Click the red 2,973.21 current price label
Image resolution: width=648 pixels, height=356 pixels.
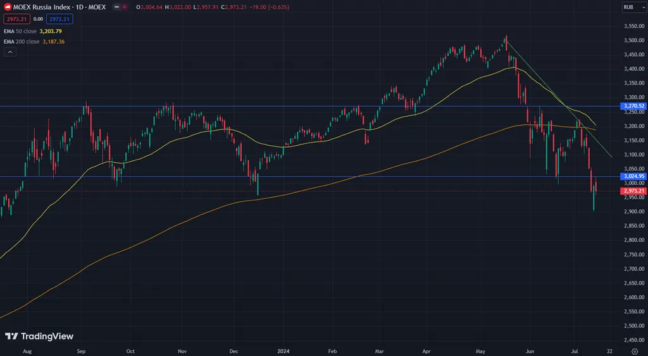(633, 191)
